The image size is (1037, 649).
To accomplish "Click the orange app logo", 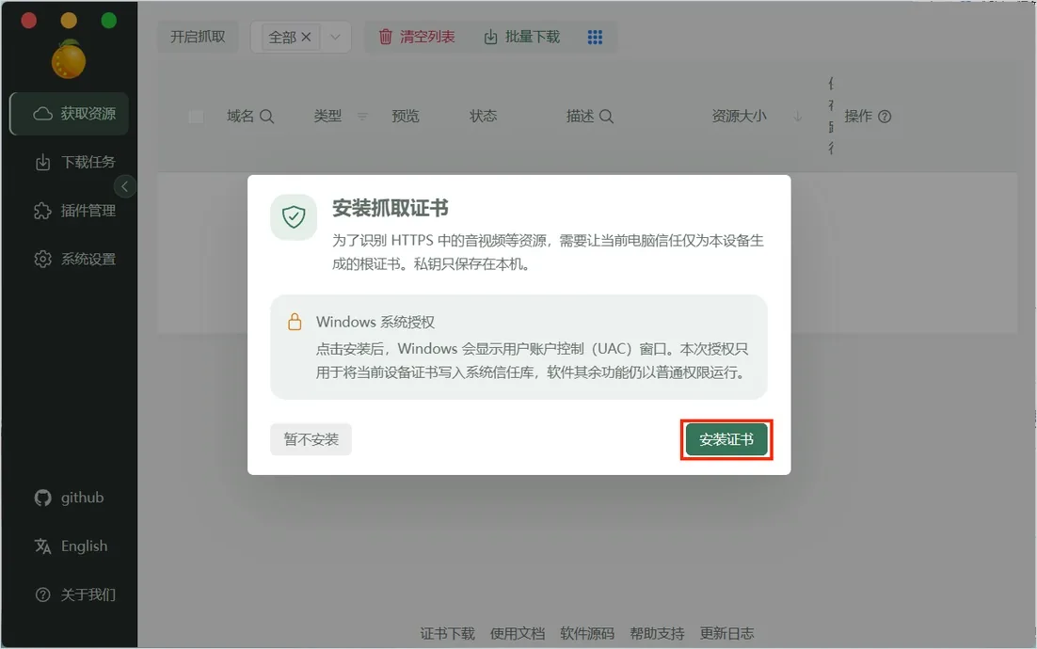I will tap(69, 59).
